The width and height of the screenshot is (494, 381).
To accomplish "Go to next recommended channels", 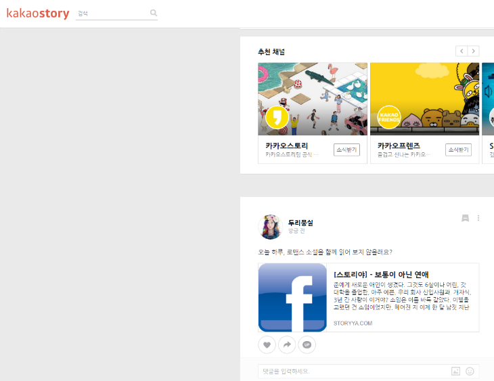I will tap(473, 51).
